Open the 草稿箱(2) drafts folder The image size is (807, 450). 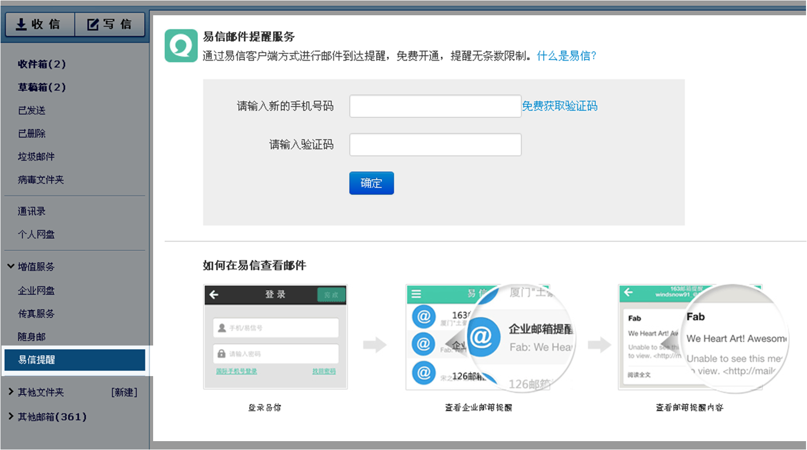pos(42,87)
